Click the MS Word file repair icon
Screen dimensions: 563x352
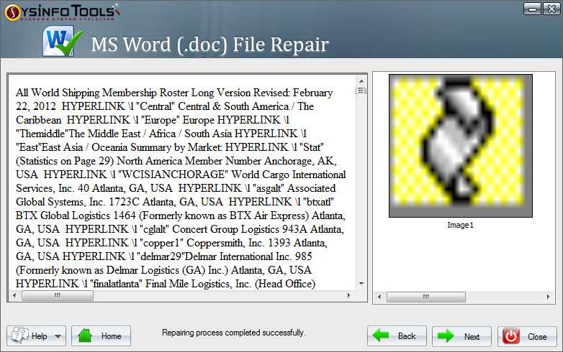pyautogui.click(x=63, y=42)
